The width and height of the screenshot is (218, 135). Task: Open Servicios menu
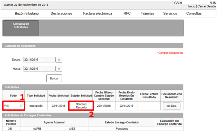coord(170,14)
